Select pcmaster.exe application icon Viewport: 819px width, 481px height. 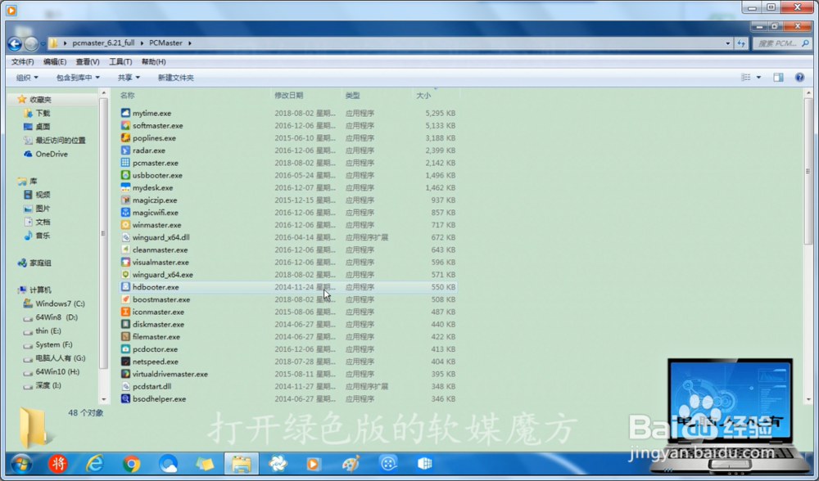coord(125,163)
